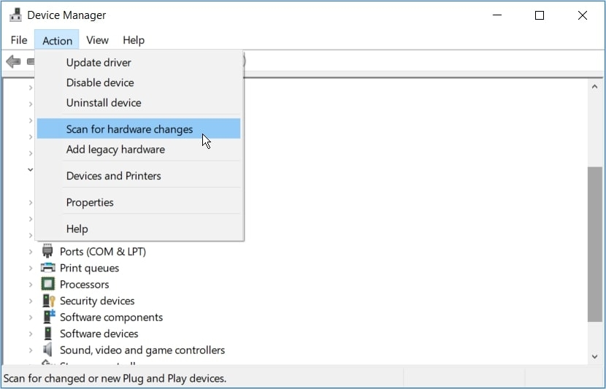Select the Software components icon
This screenshot has height=389, width=606.
coord(49,317)
